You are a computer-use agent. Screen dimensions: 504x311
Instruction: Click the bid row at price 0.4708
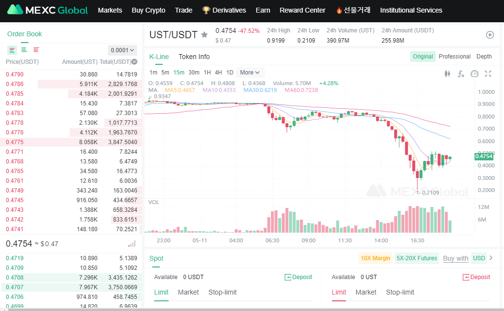pos(71,277)
